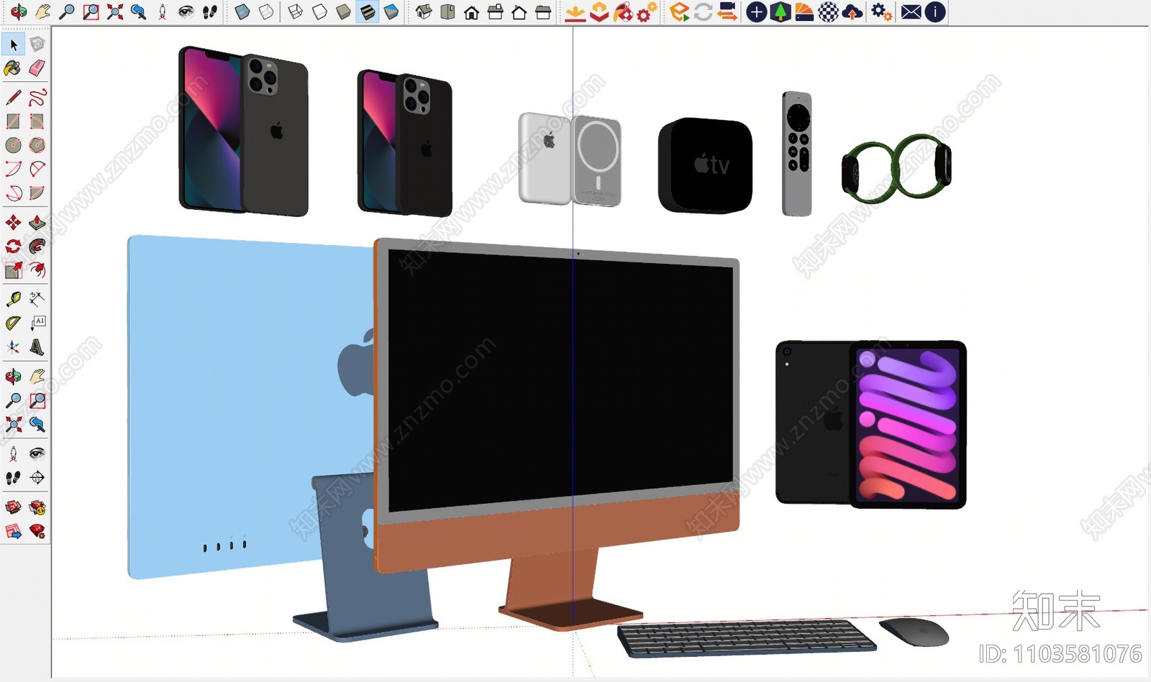Image resolution: width=1151 pixels, height=682 pixels.
Task: Open Enscape settings gears icon
Action: [x=881, y=11]
